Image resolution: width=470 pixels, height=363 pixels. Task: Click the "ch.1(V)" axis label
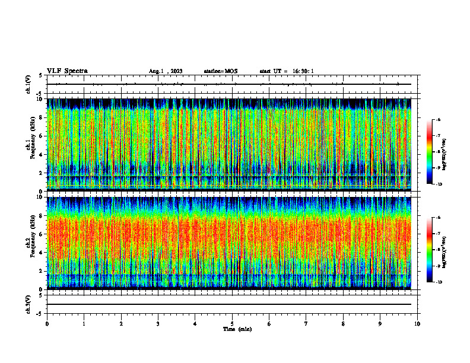click(x=28, y=84)
